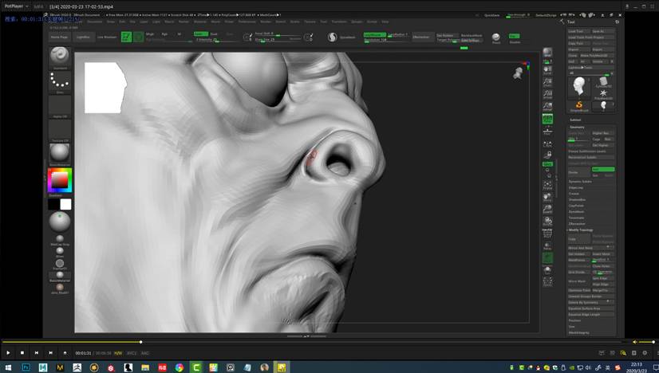Open Chrome from the Windows taskbar

180,367
